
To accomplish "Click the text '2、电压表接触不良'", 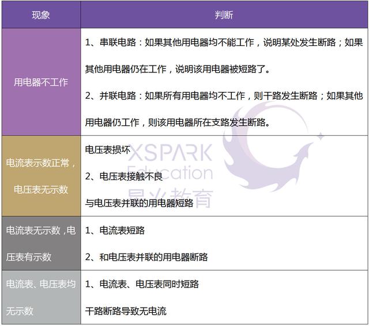I will tap(124, 177).
